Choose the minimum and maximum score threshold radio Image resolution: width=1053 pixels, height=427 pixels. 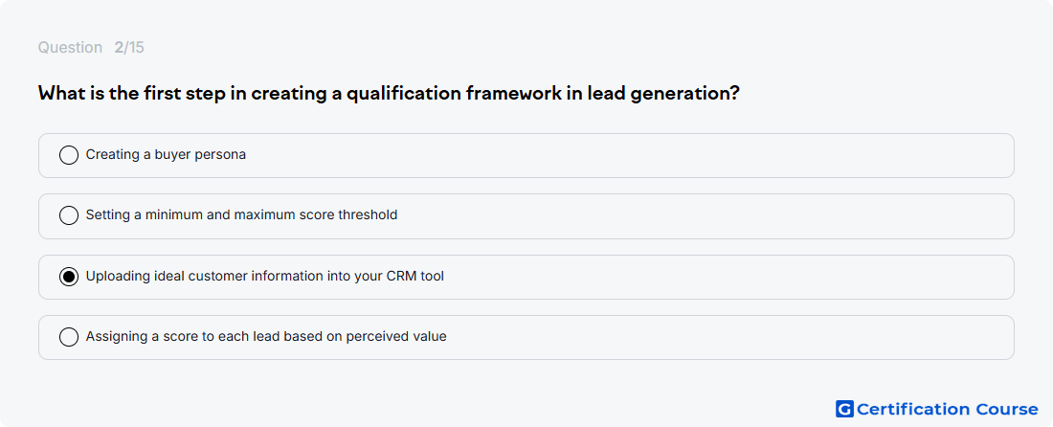point(69,215)
